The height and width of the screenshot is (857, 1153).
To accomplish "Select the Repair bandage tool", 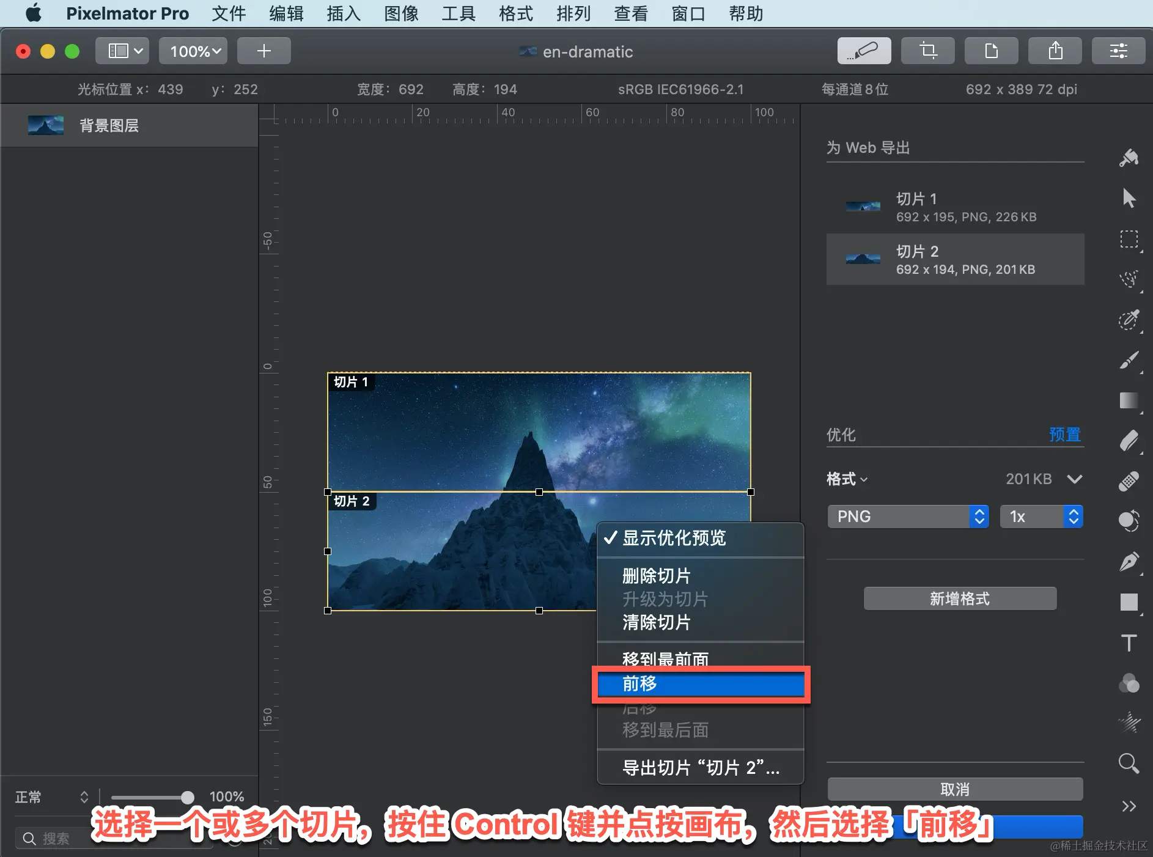I will (1129, 481).
